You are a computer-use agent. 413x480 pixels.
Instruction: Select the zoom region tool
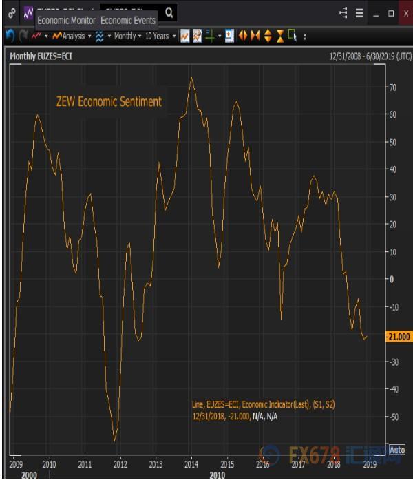293,36
